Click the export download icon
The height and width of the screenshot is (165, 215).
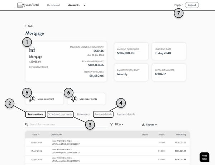click(143, 125)
